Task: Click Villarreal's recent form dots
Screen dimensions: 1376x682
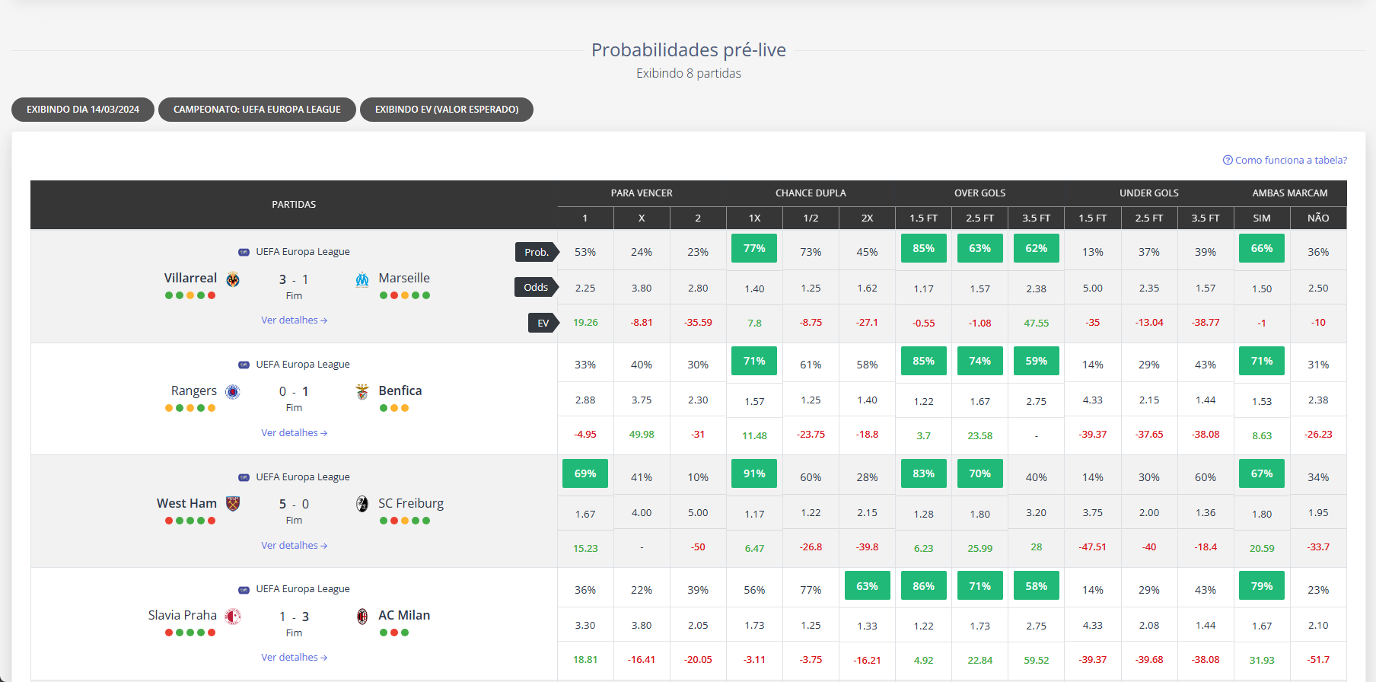Action: (190, 295)
